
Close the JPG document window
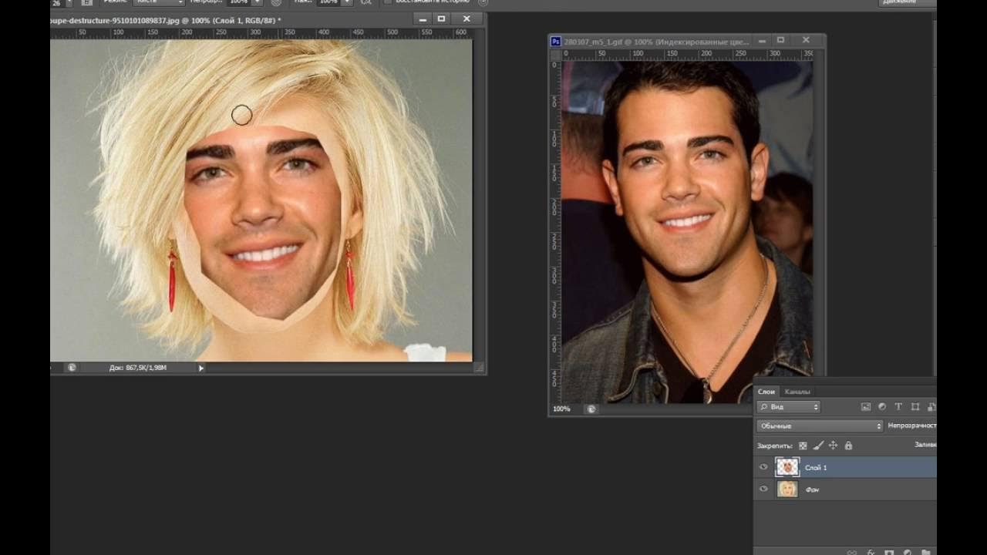click(467, 18)
